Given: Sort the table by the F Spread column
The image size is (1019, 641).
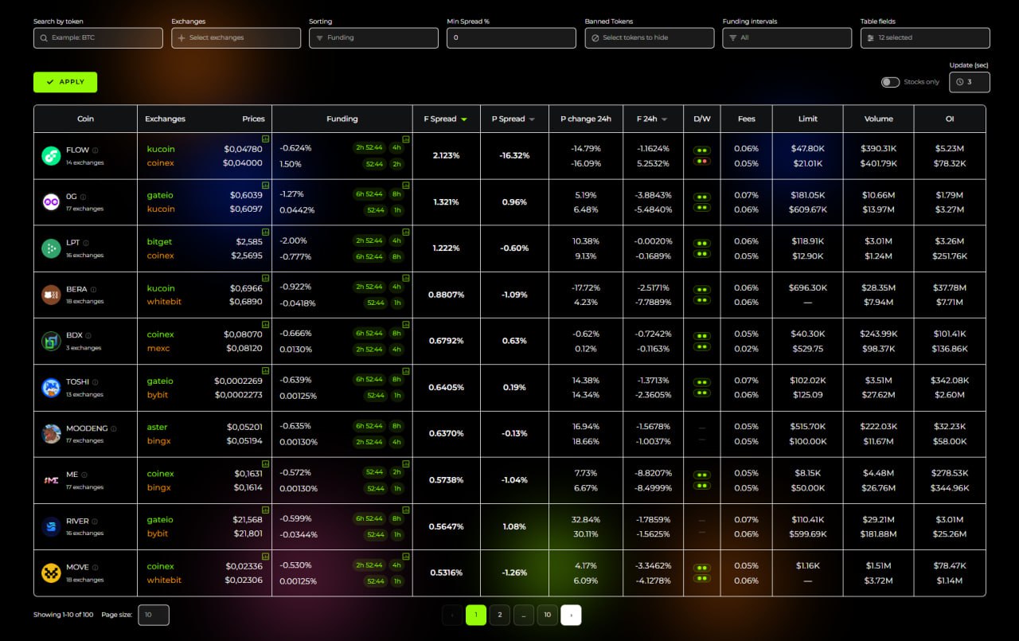Looking at the screenshot, I should click(445, 119).
